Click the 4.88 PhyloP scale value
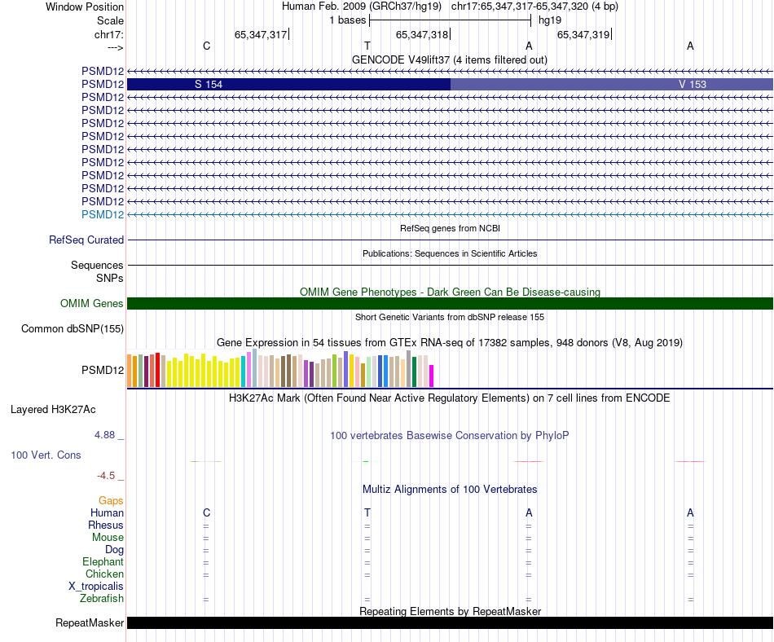 104,435
